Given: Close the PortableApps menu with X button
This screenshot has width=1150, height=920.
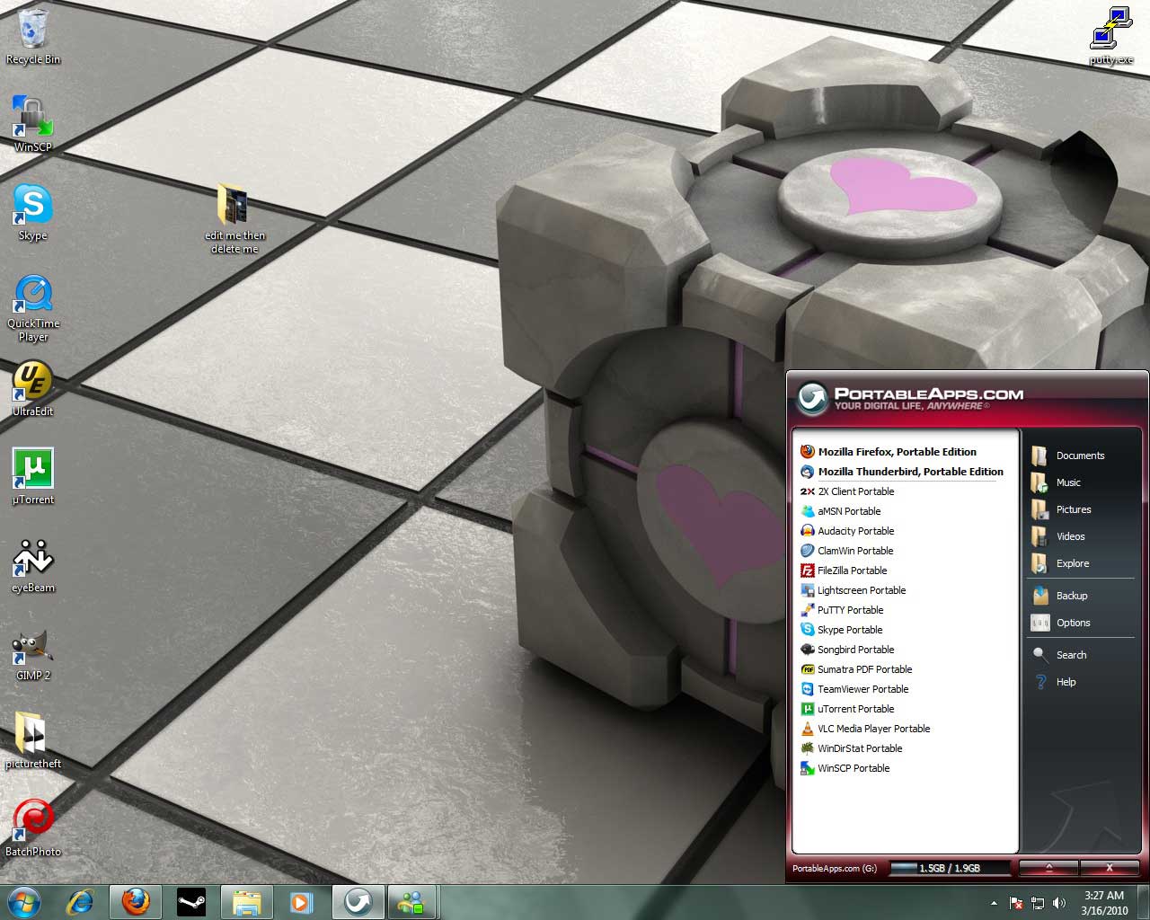Looking at the screenshot, I should (x=1110, y=868).
